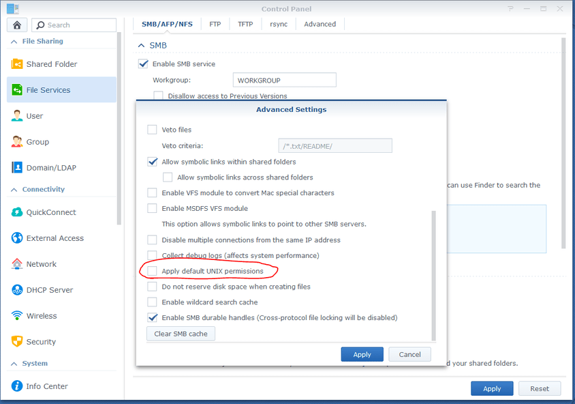
Task: Switch to Advanced tab
Action: tap(320, 25)
